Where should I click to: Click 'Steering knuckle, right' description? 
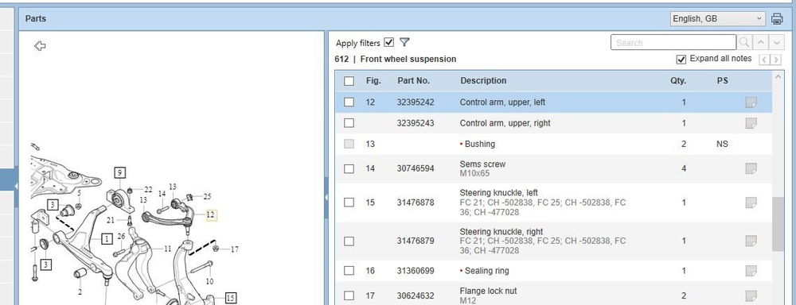click(x=501, y=232)
